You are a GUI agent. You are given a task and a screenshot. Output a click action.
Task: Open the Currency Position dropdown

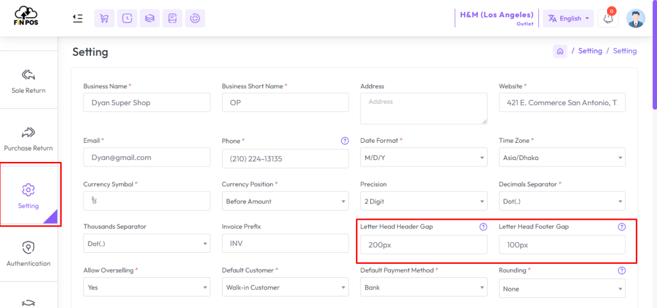286,201
